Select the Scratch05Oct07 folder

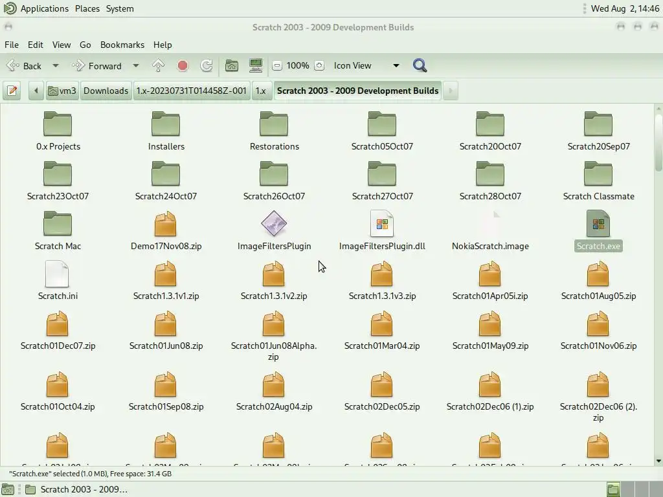pyautogui.click(x=382, y=131)
